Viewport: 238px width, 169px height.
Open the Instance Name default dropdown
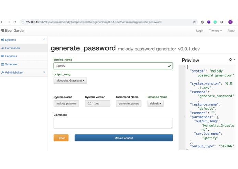pyautogui.click(x=155, y=104)
